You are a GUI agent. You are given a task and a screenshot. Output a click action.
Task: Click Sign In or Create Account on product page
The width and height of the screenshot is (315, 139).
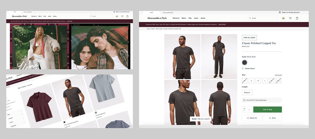click(291, 12)
